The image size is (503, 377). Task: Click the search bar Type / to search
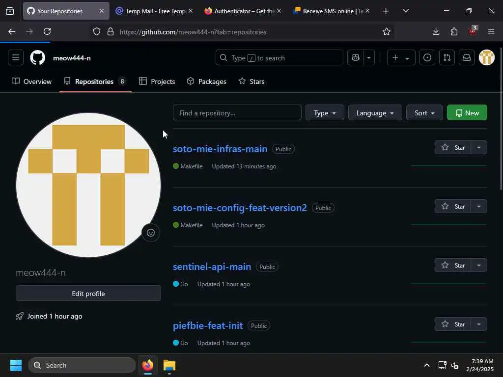pos(279,58)
